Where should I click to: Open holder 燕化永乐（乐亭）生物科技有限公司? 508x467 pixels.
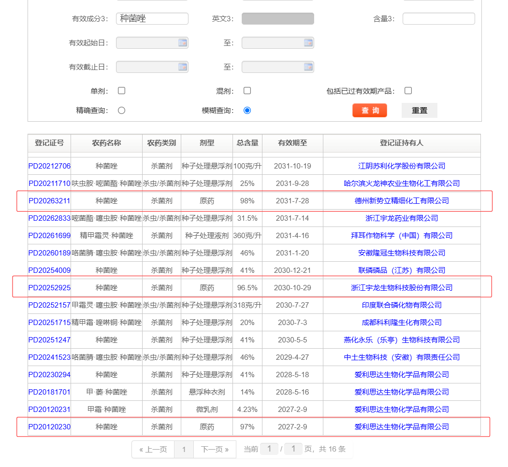pyautogui.click(x=402, y=340)
